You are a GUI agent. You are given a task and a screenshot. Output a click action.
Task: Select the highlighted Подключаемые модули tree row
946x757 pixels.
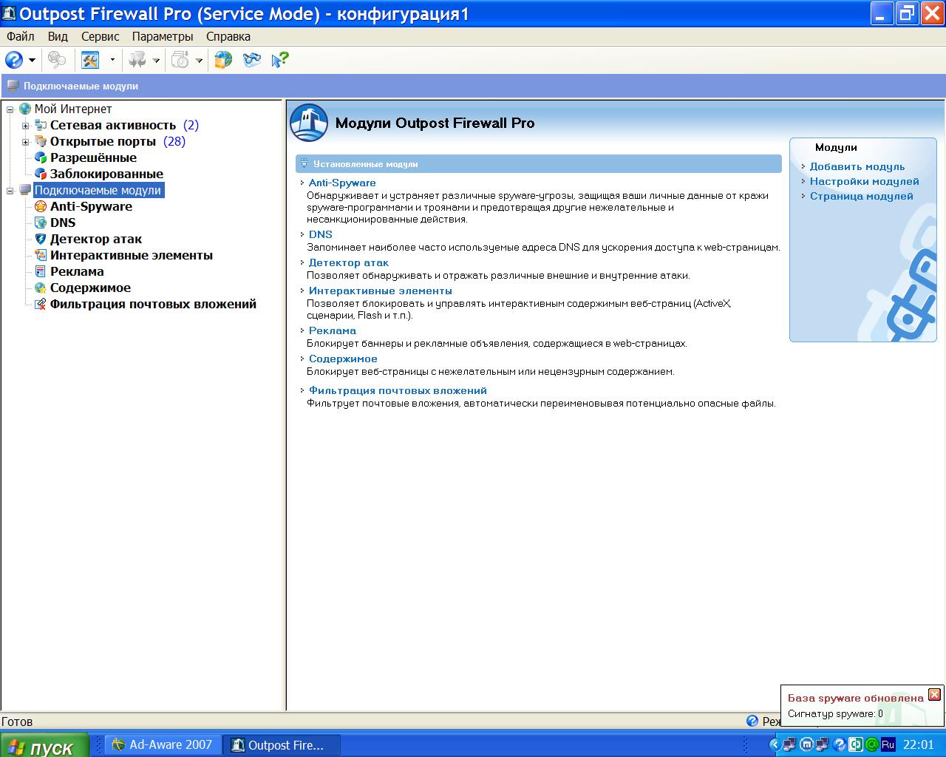tap(98, 190)
